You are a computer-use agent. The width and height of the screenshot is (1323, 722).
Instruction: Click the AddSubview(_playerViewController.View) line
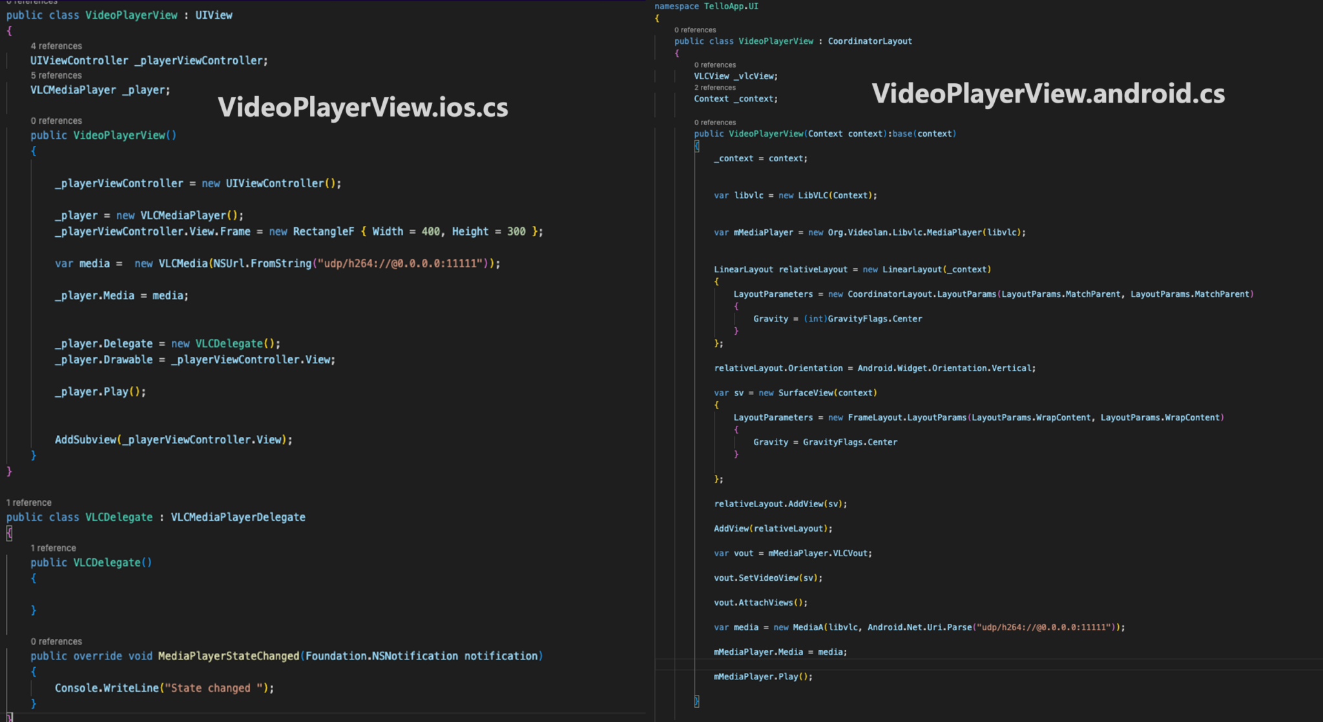pos(173,439)
